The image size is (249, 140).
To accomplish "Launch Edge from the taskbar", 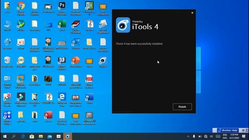I will tap(23, 136).
